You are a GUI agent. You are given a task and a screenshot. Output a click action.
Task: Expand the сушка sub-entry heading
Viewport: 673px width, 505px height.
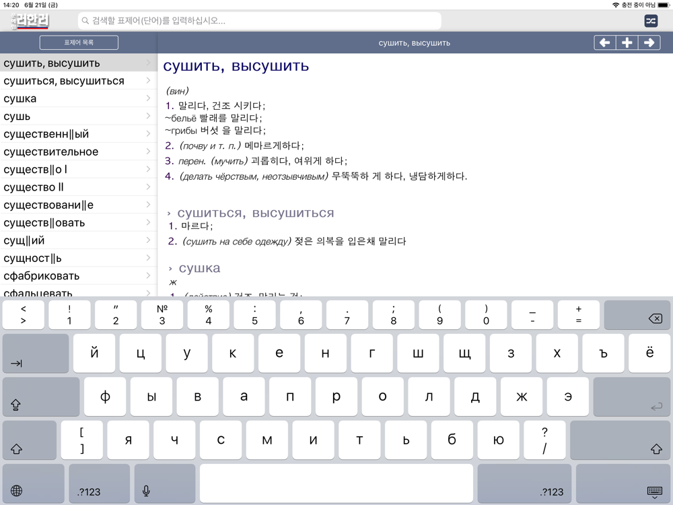click(x=199, y=268)
